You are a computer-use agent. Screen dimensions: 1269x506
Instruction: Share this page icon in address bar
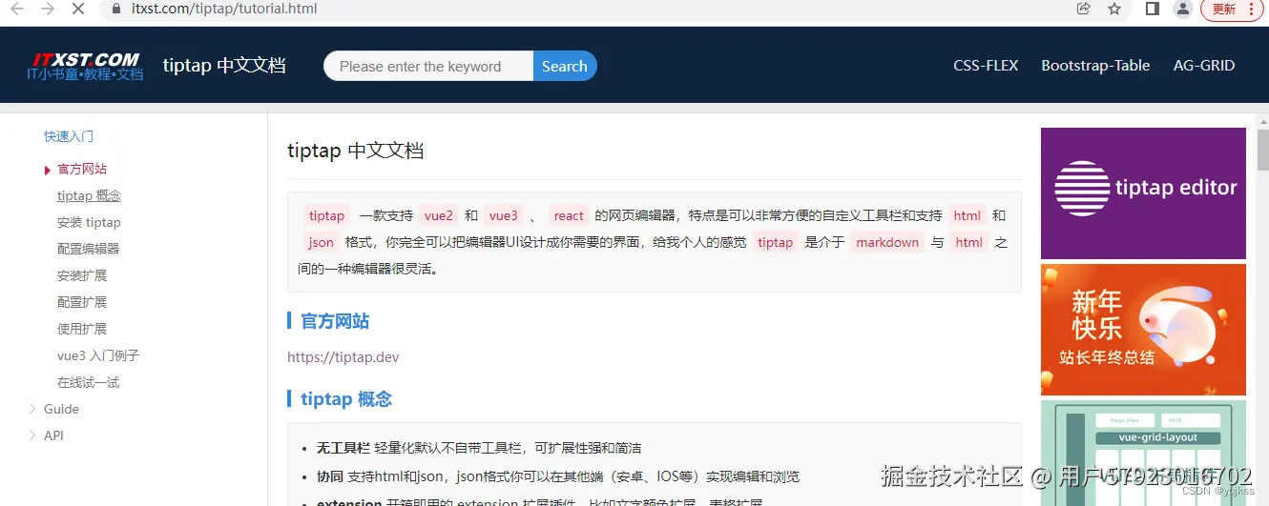[1083, 9]
